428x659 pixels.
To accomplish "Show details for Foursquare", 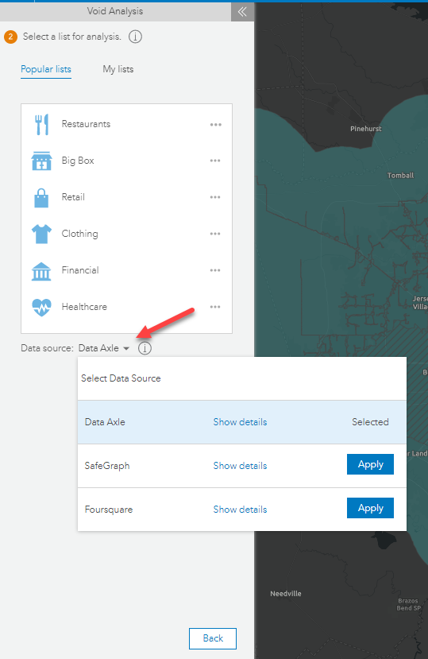I will (240, 510).
